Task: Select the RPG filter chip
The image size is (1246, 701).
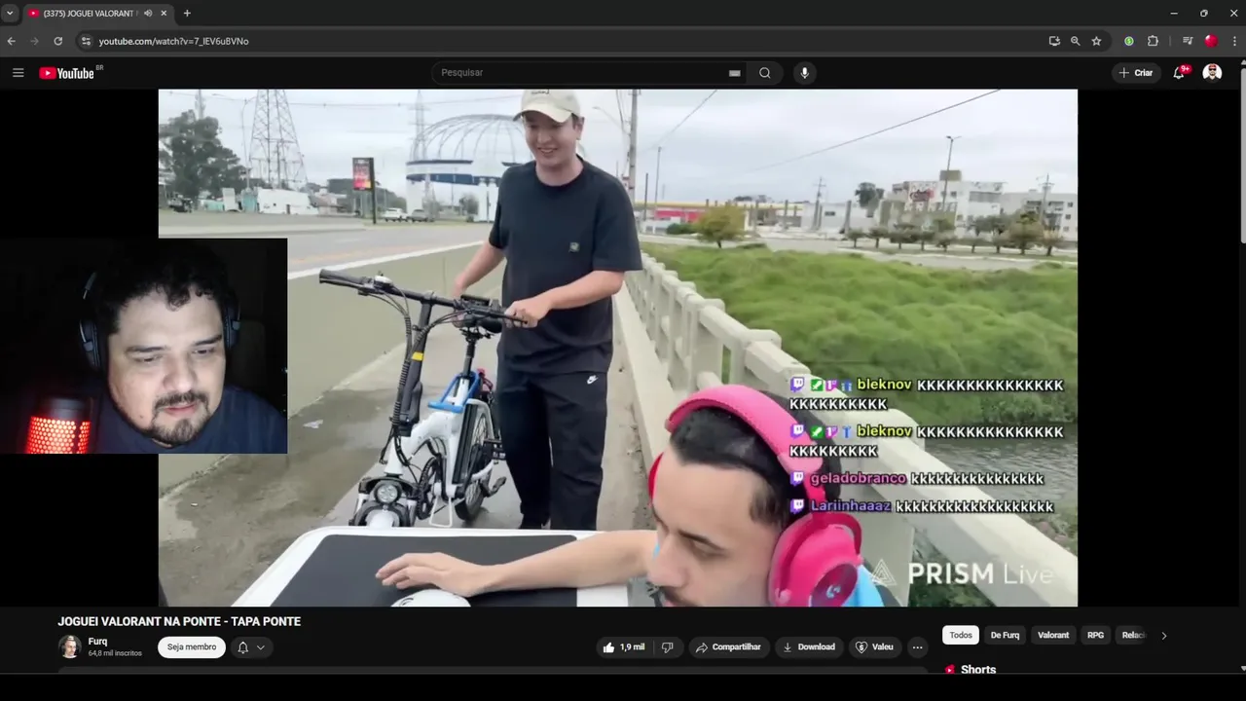Action: click(x=1096, y=635)
